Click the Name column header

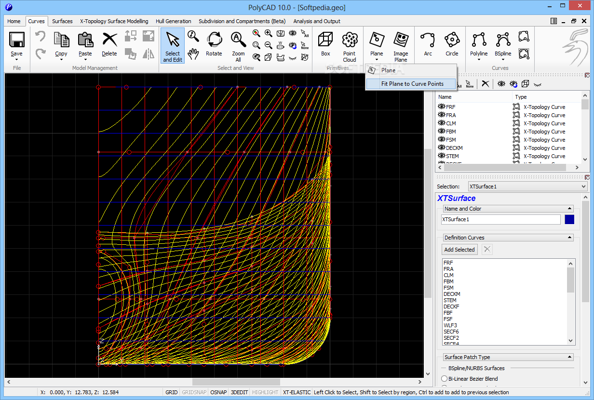(x=474, y=97)
